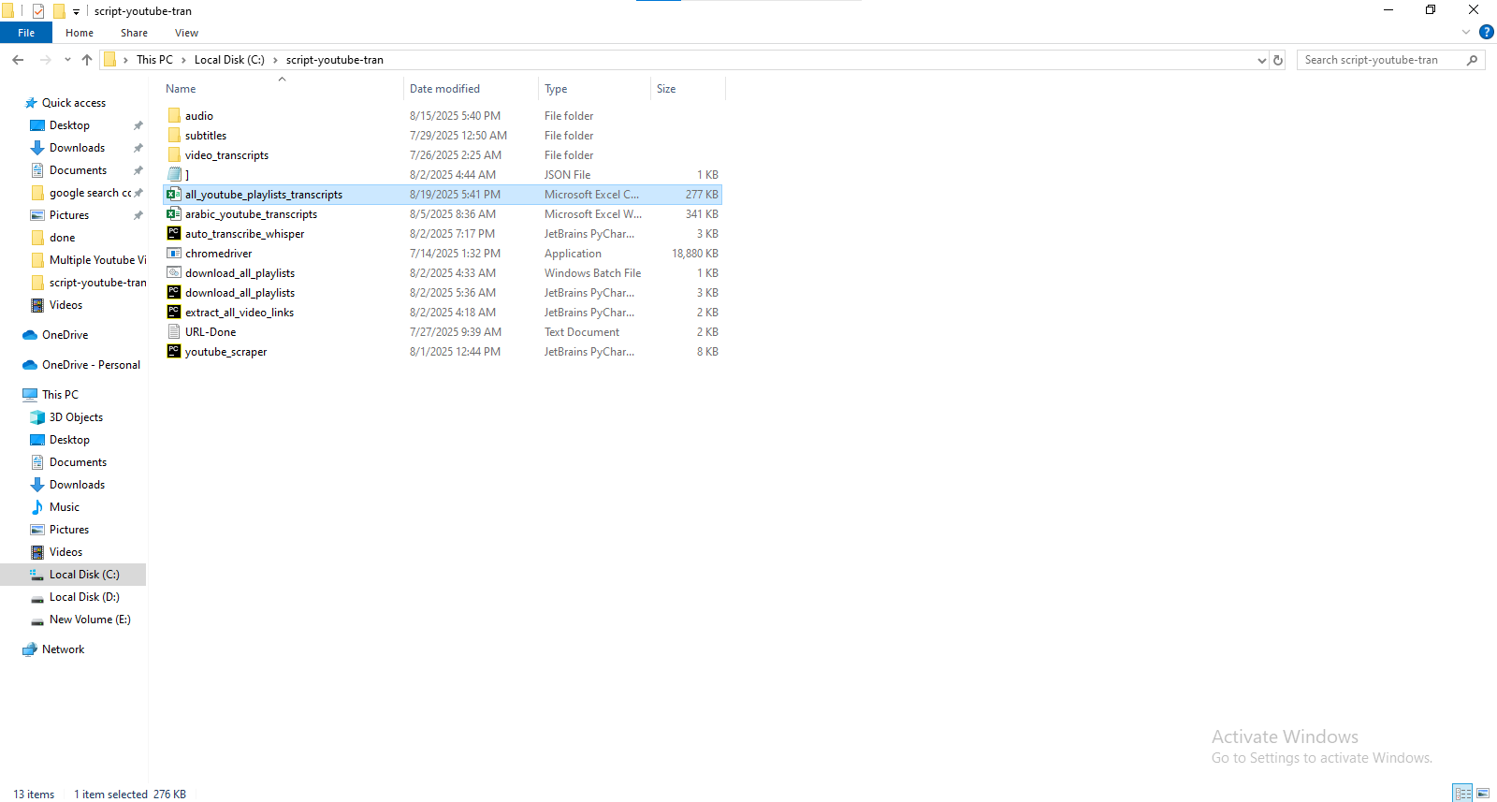Open the Share ribbon tab
Image resolution: width=1497 pixels, height=802 pixels.
pyautogui.click(x=134, y=33)
